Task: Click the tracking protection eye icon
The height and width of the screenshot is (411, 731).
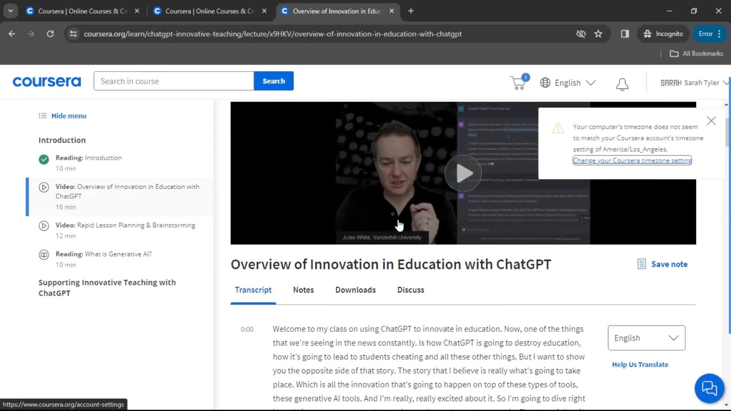Action: click(x=581, y=34)
